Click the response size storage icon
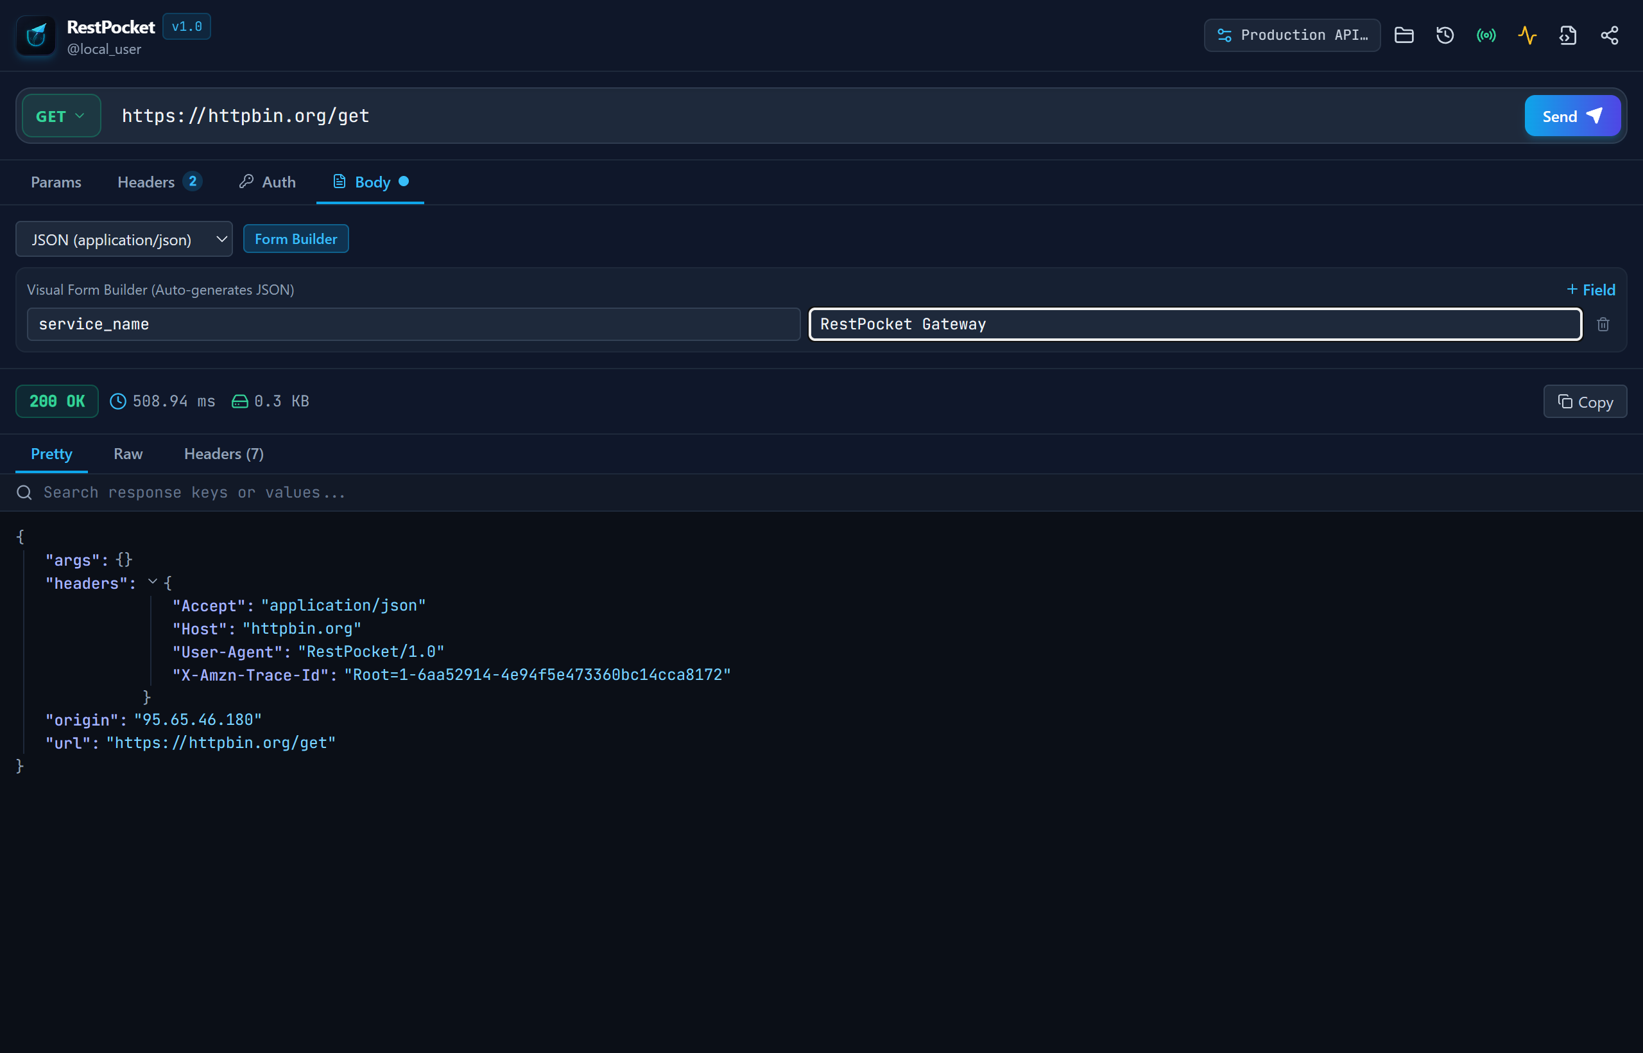Image resolution: width=1643 pixels, height=1053 pixels. pos(239,401)
